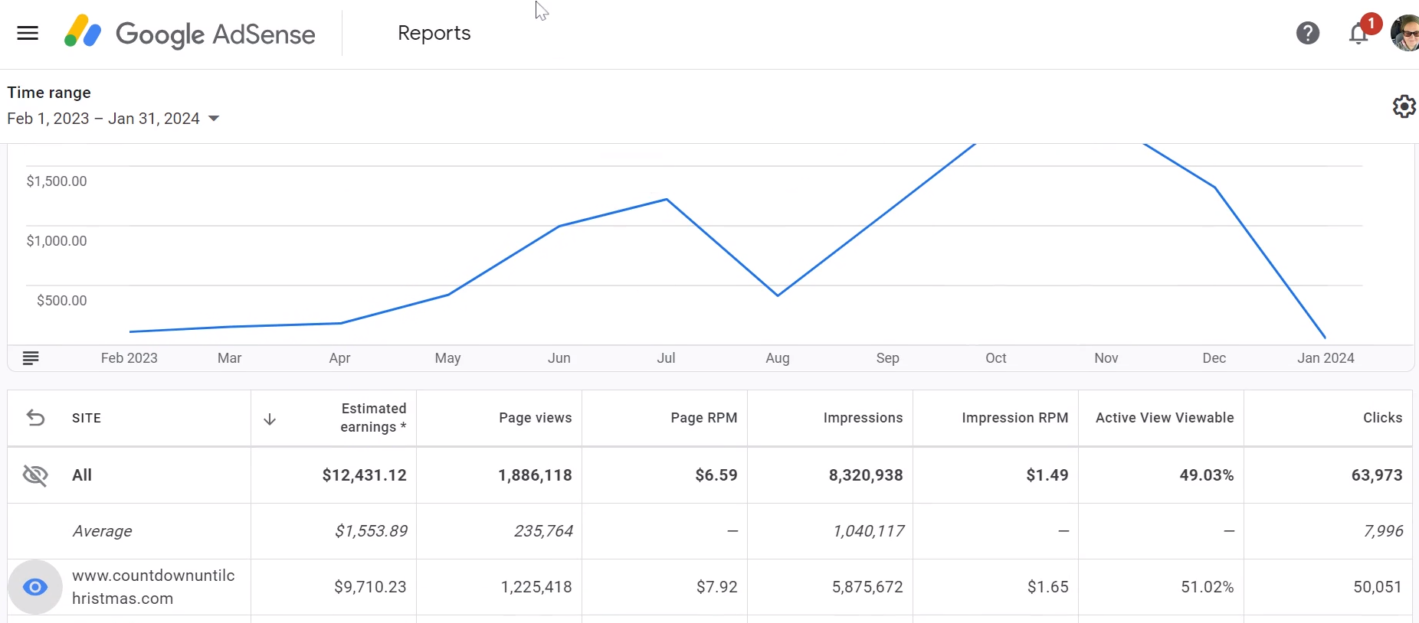Click average clicks 7,996

(x=1383, y=531)
